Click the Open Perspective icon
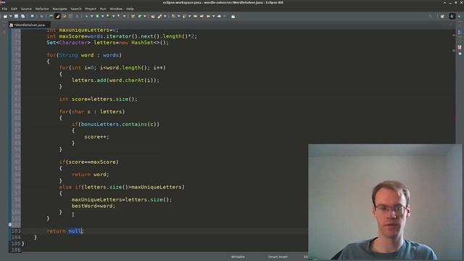Viewport: 464px width, 261px height. click(x=442, y=16)
